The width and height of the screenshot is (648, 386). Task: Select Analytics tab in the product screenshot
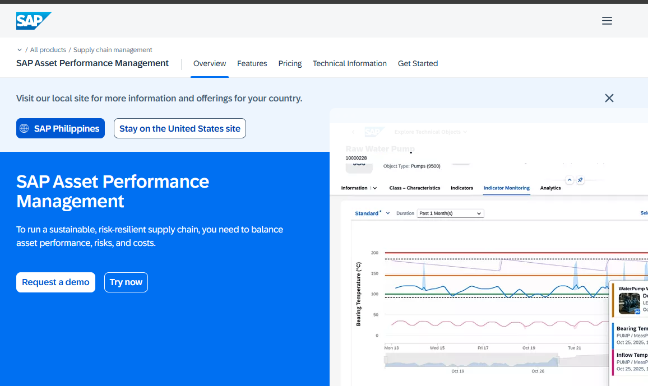550,188
